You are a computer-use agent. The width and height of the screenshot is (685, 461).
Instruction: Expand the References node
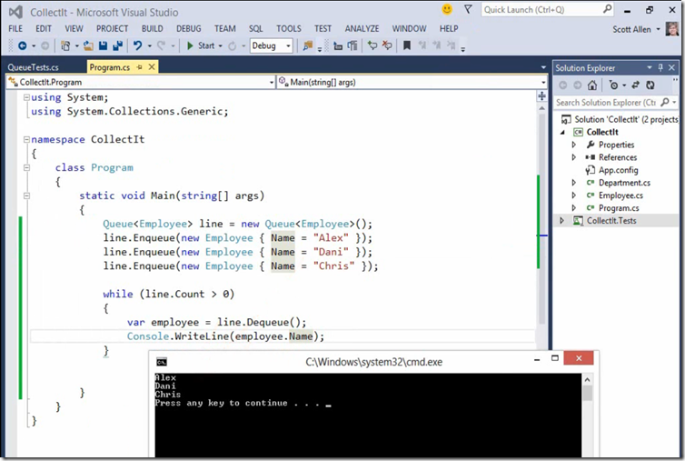(574, 157)
